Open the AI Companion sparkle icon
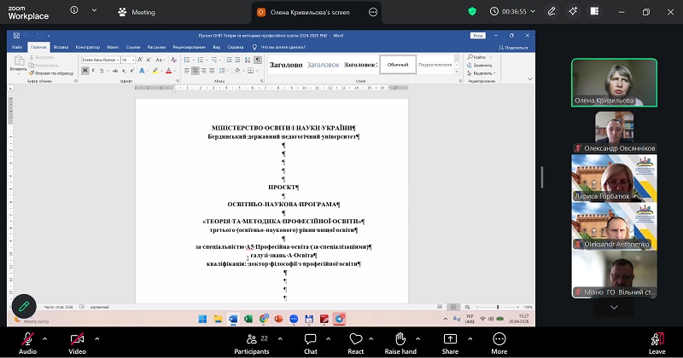Image resolution: width=683 pixels, height=358 pixels. 573,12
